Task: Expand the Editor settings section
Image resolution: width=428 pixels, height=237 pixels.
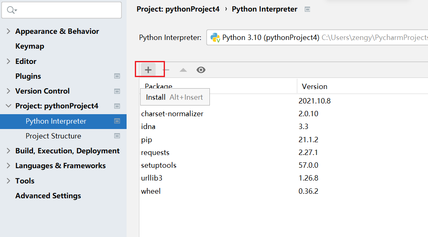Action: pyautogui.click(x=9, y=61)
